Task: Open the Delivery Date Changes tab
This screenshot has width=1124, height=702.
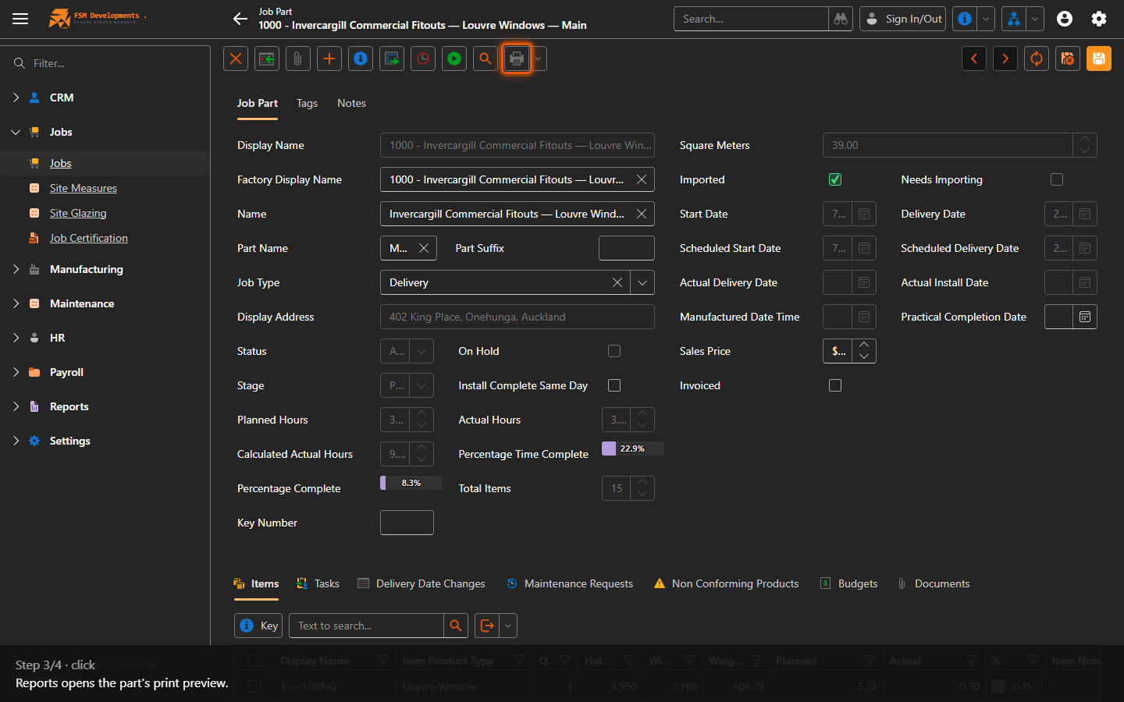Action: click(x=421, y=583)
